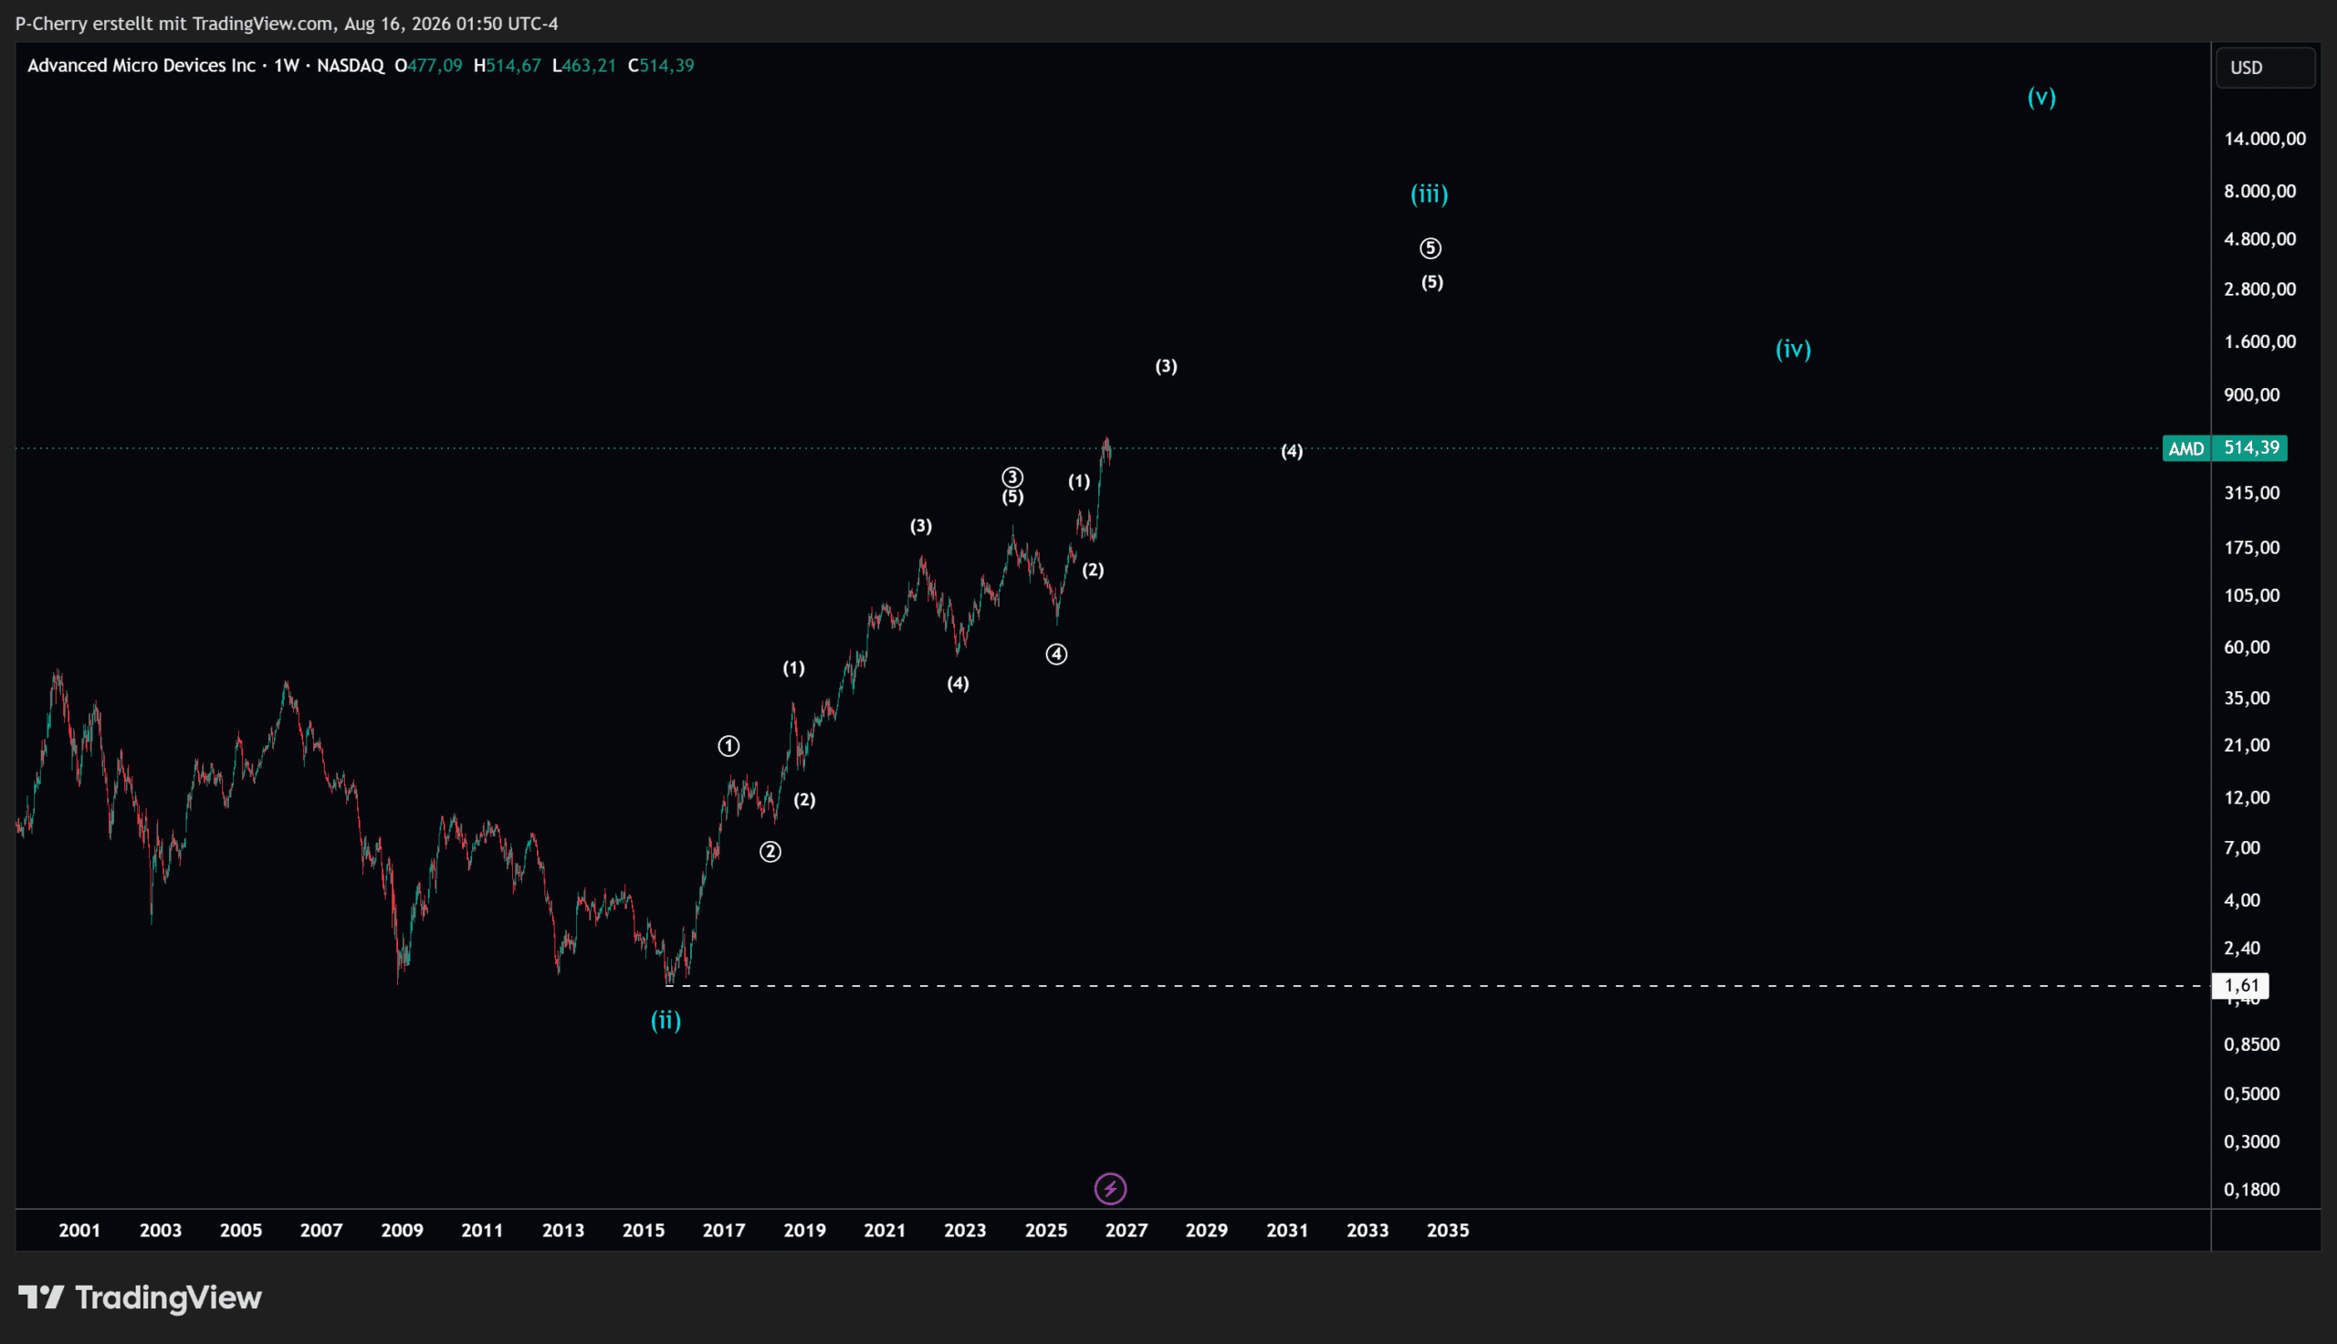Click the 12,00 price axis label
2337x1344 pixels.
pos(2248,797)
